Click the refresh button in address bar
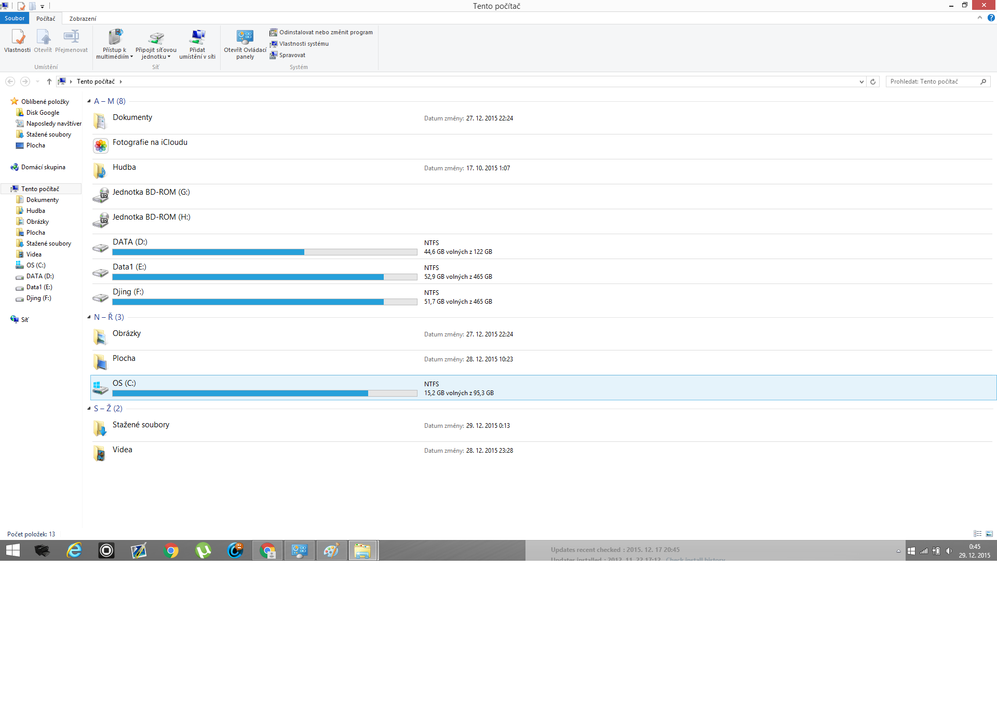This screenshot has width=997, height=716. point(873,82)
